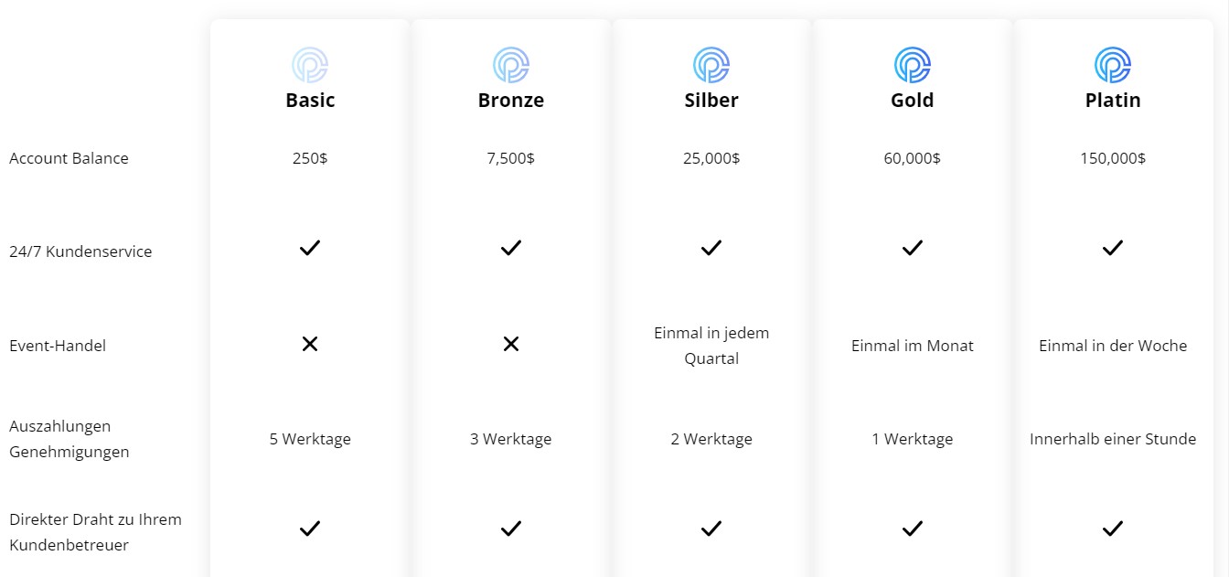Click 'Innerhalb einer Stunde' in Platin column

[1113, 439]
